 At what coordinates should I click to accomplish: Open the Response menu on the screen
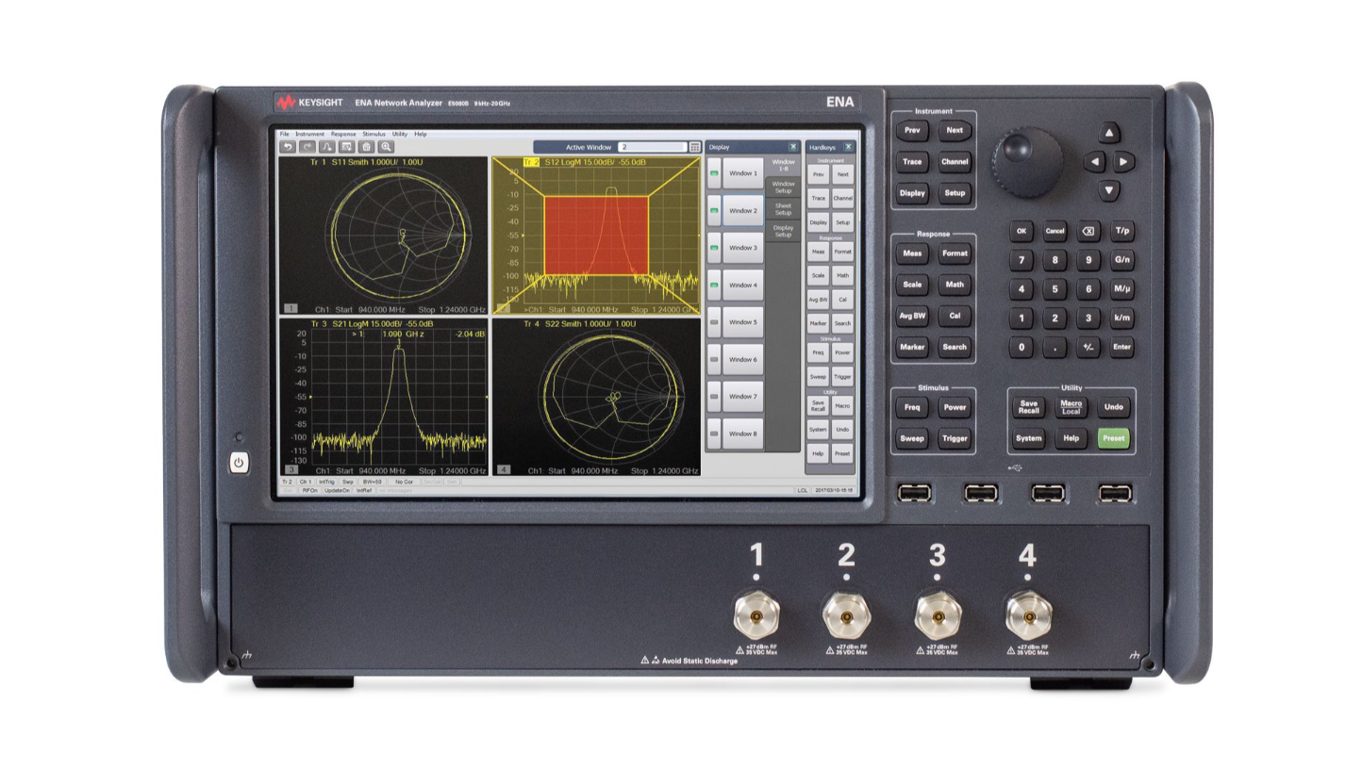coord(343,134)
